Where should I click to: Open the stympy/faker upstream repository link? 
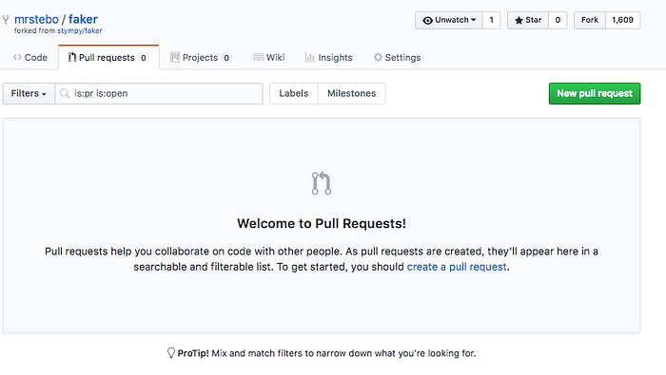[x=80, y=30]
